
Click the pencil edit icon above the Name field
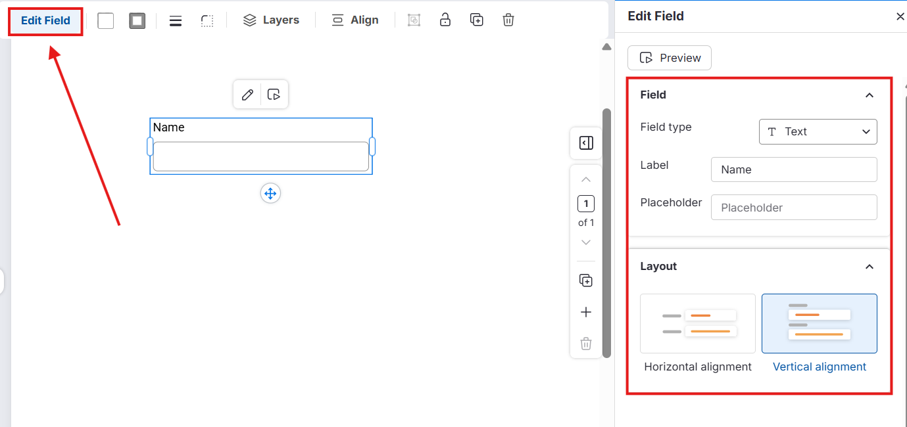[x=247, y=95]
